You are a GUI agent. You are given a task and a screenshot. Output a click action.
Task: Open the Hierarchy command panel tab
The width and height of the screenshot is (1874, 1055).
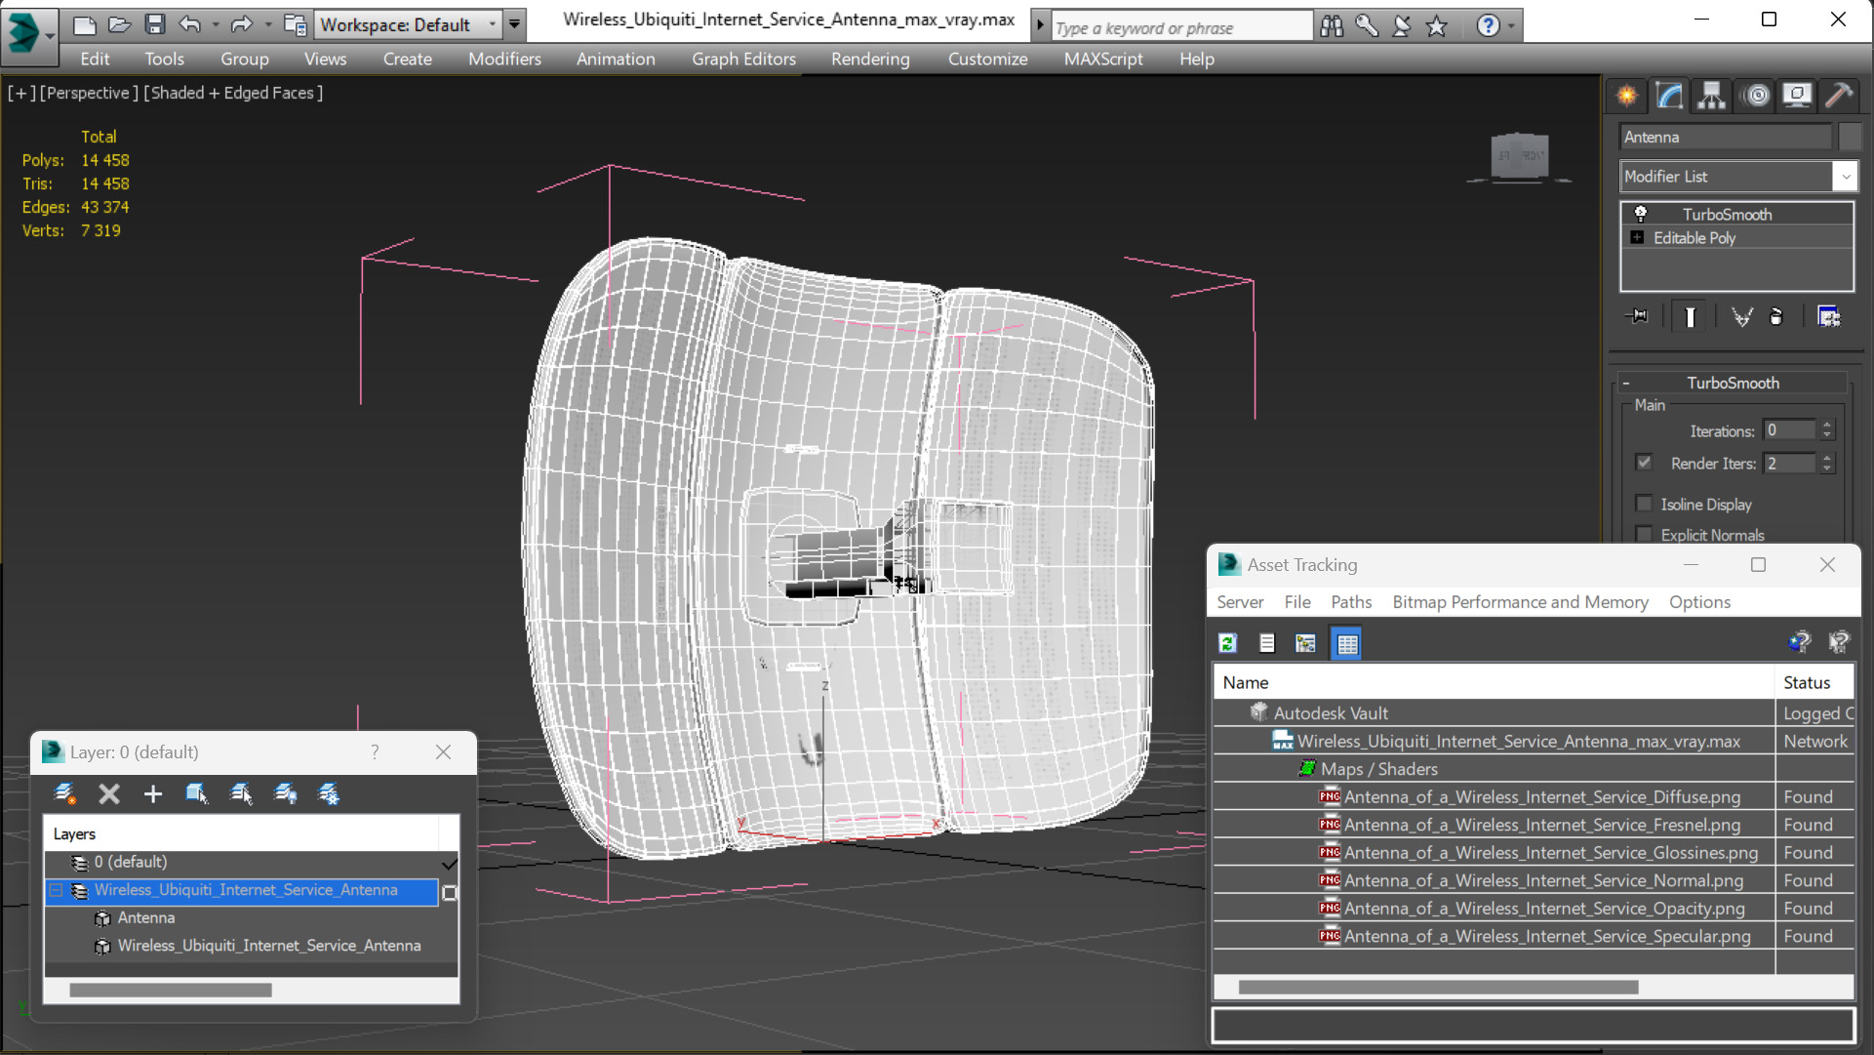click(1711, 95)
